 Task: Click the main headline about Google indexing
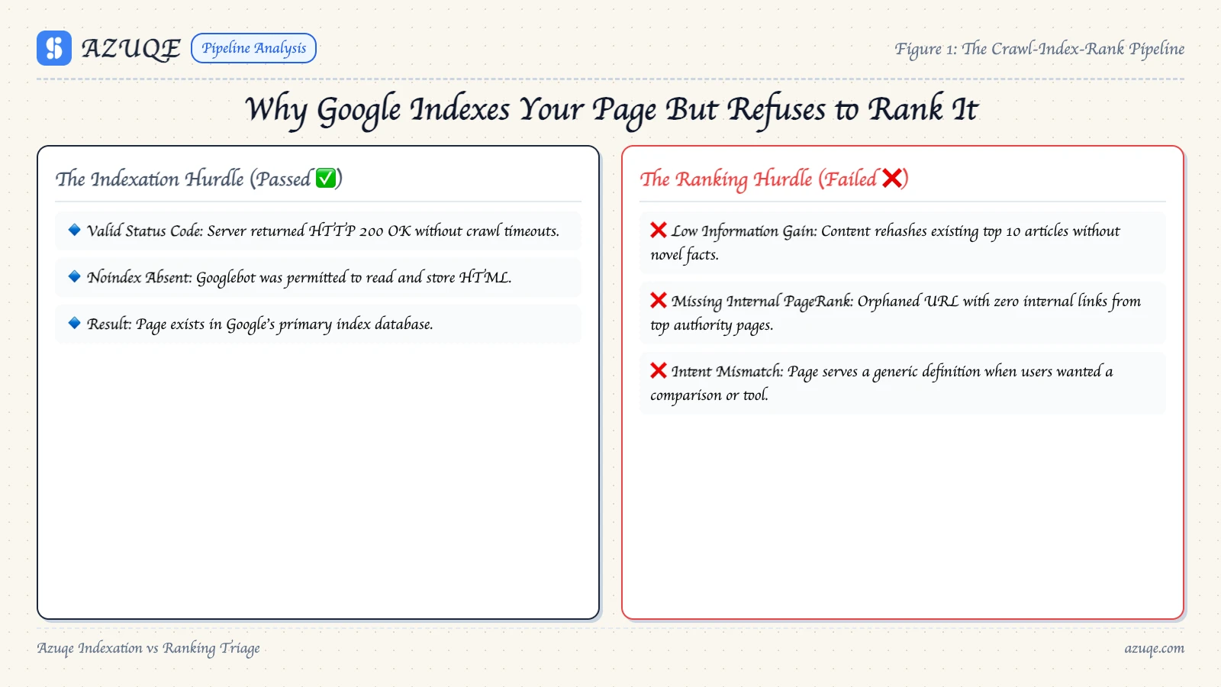tap(610, 109)
